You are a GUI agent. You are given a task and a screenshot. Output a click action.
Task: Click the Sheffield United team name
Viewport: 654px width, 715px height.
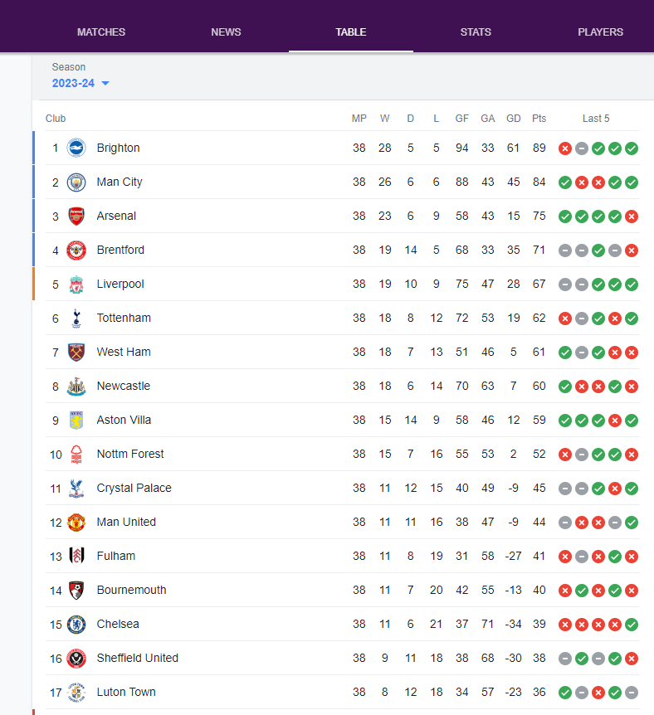click(138, 658)
